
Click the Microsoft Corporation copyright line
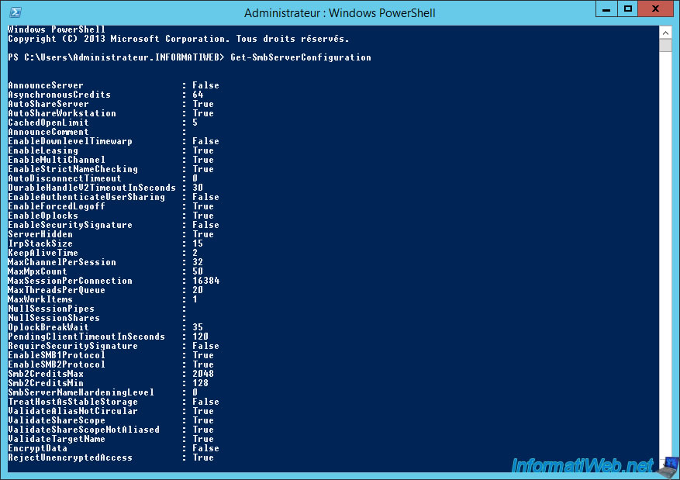178,39
